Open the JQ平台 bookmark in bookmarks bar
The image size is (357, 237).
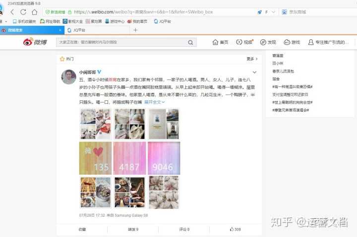tap(162, 21)
